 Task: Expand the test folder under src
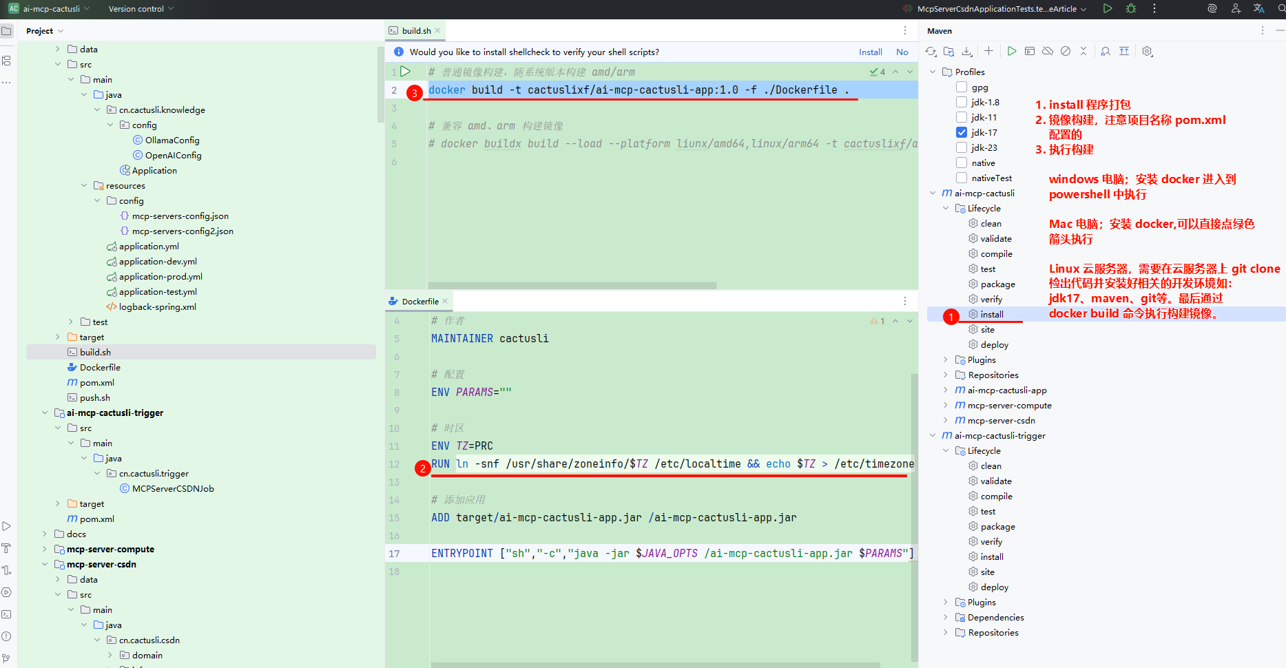pos(71,322)
